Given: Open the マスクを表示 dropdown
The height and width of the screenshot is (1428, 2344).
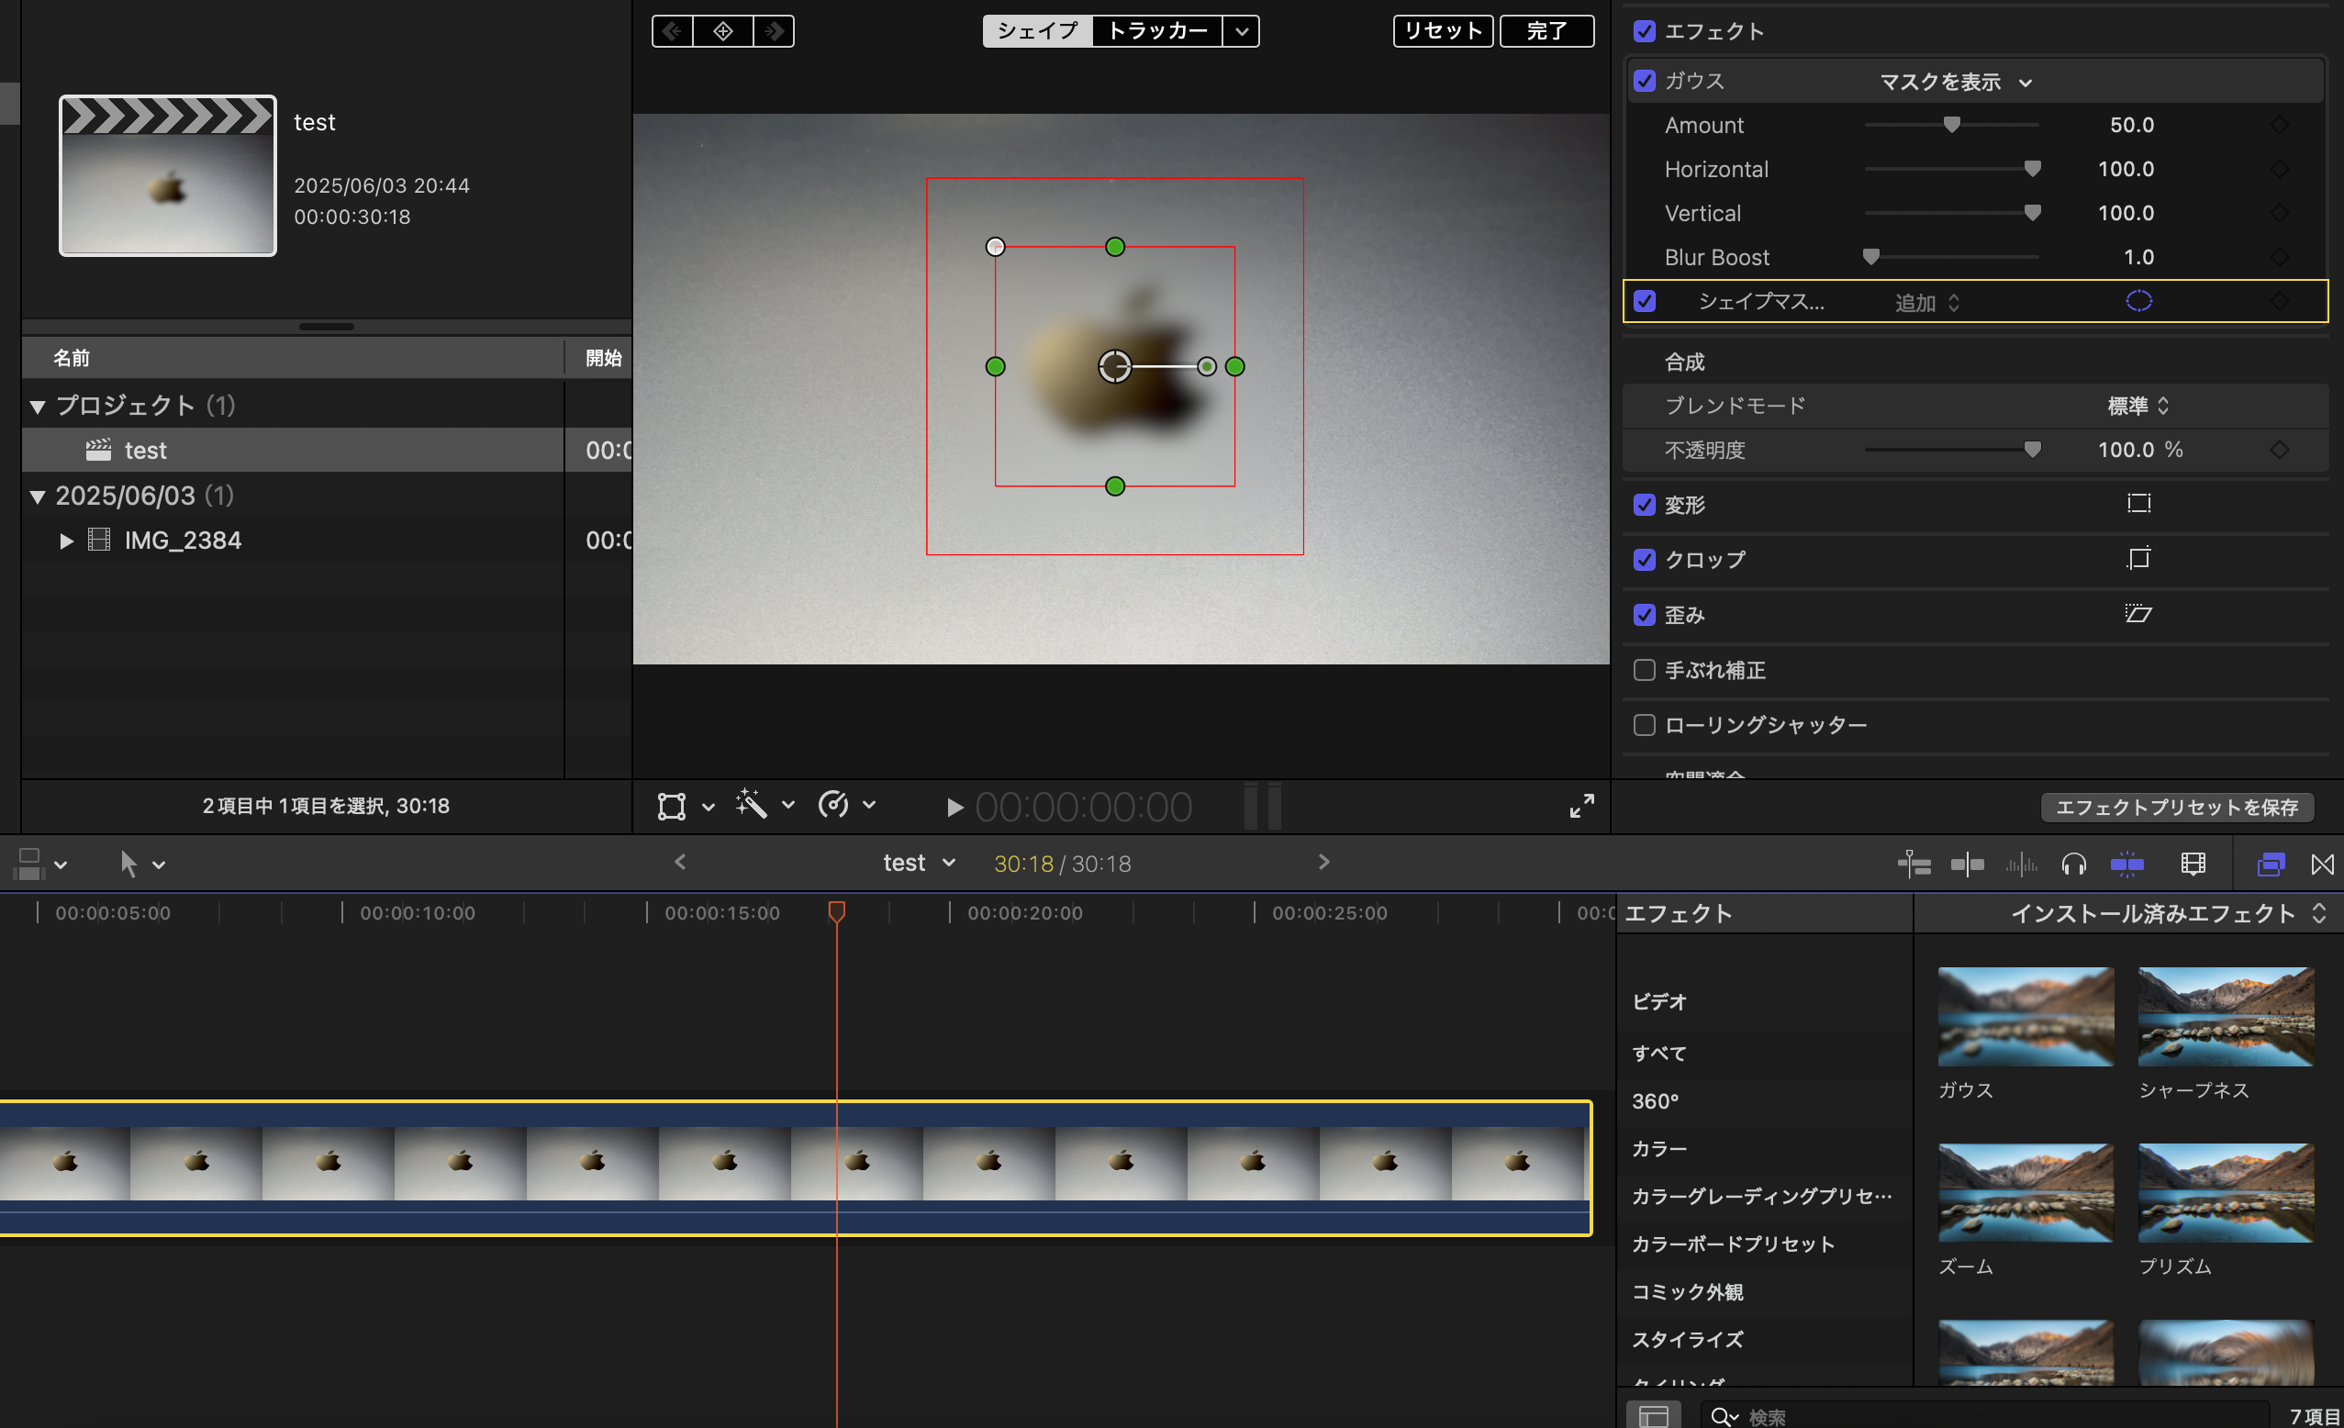Looking at the screenshot, I should coord(1955,83).
